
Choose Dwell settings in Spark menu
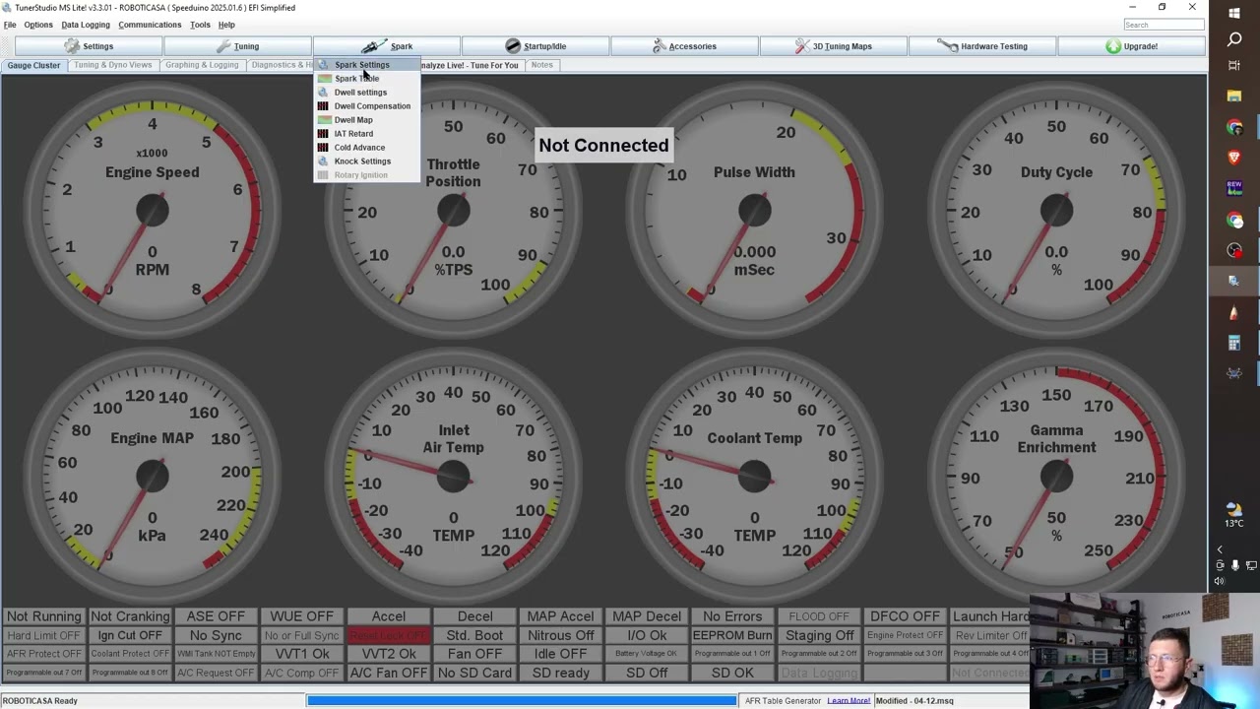[366, 93]
